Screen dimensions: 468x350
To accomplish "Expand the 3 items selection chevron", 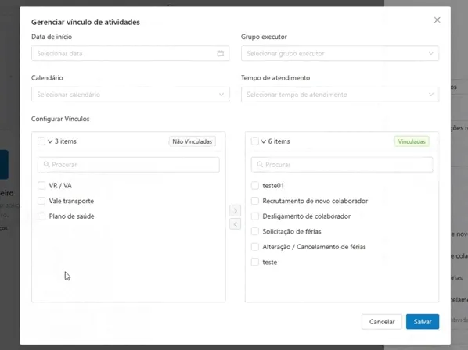I will click(50, 141).
